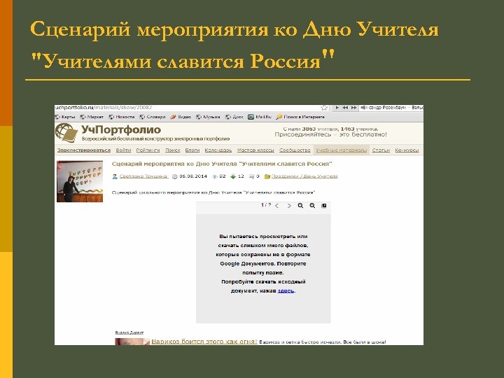The image size is (504, 378).
Task: Click the play button in browser toolbar
Action: (337, 108)
